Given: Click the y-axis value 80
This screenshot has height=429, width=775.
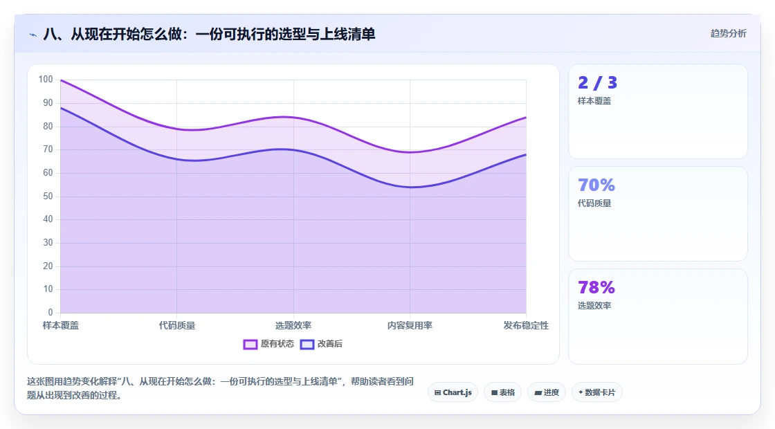Looking at the screenshot, I should click(48, 127).
